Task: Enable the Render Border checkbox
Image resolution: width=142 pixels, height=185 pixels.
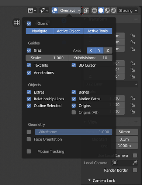Action: click(135, 170)
